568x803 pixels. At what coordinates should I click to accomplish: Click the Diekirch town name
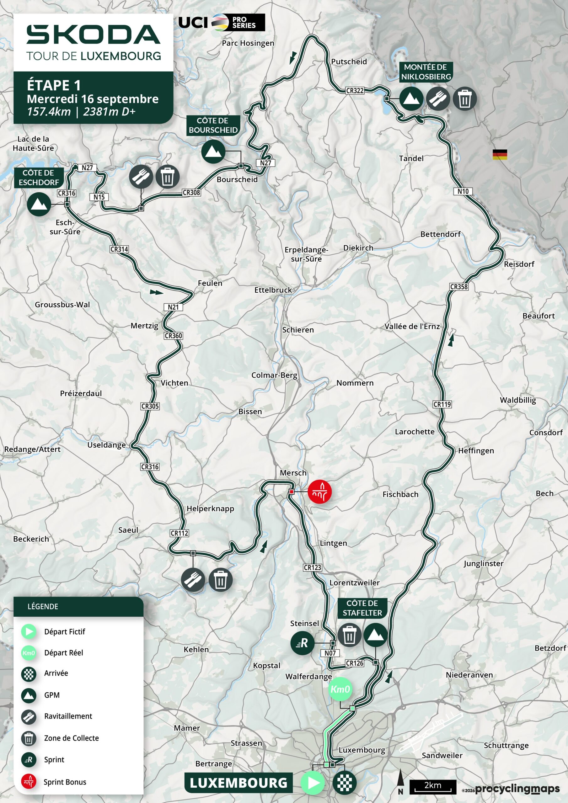point(358,247)
